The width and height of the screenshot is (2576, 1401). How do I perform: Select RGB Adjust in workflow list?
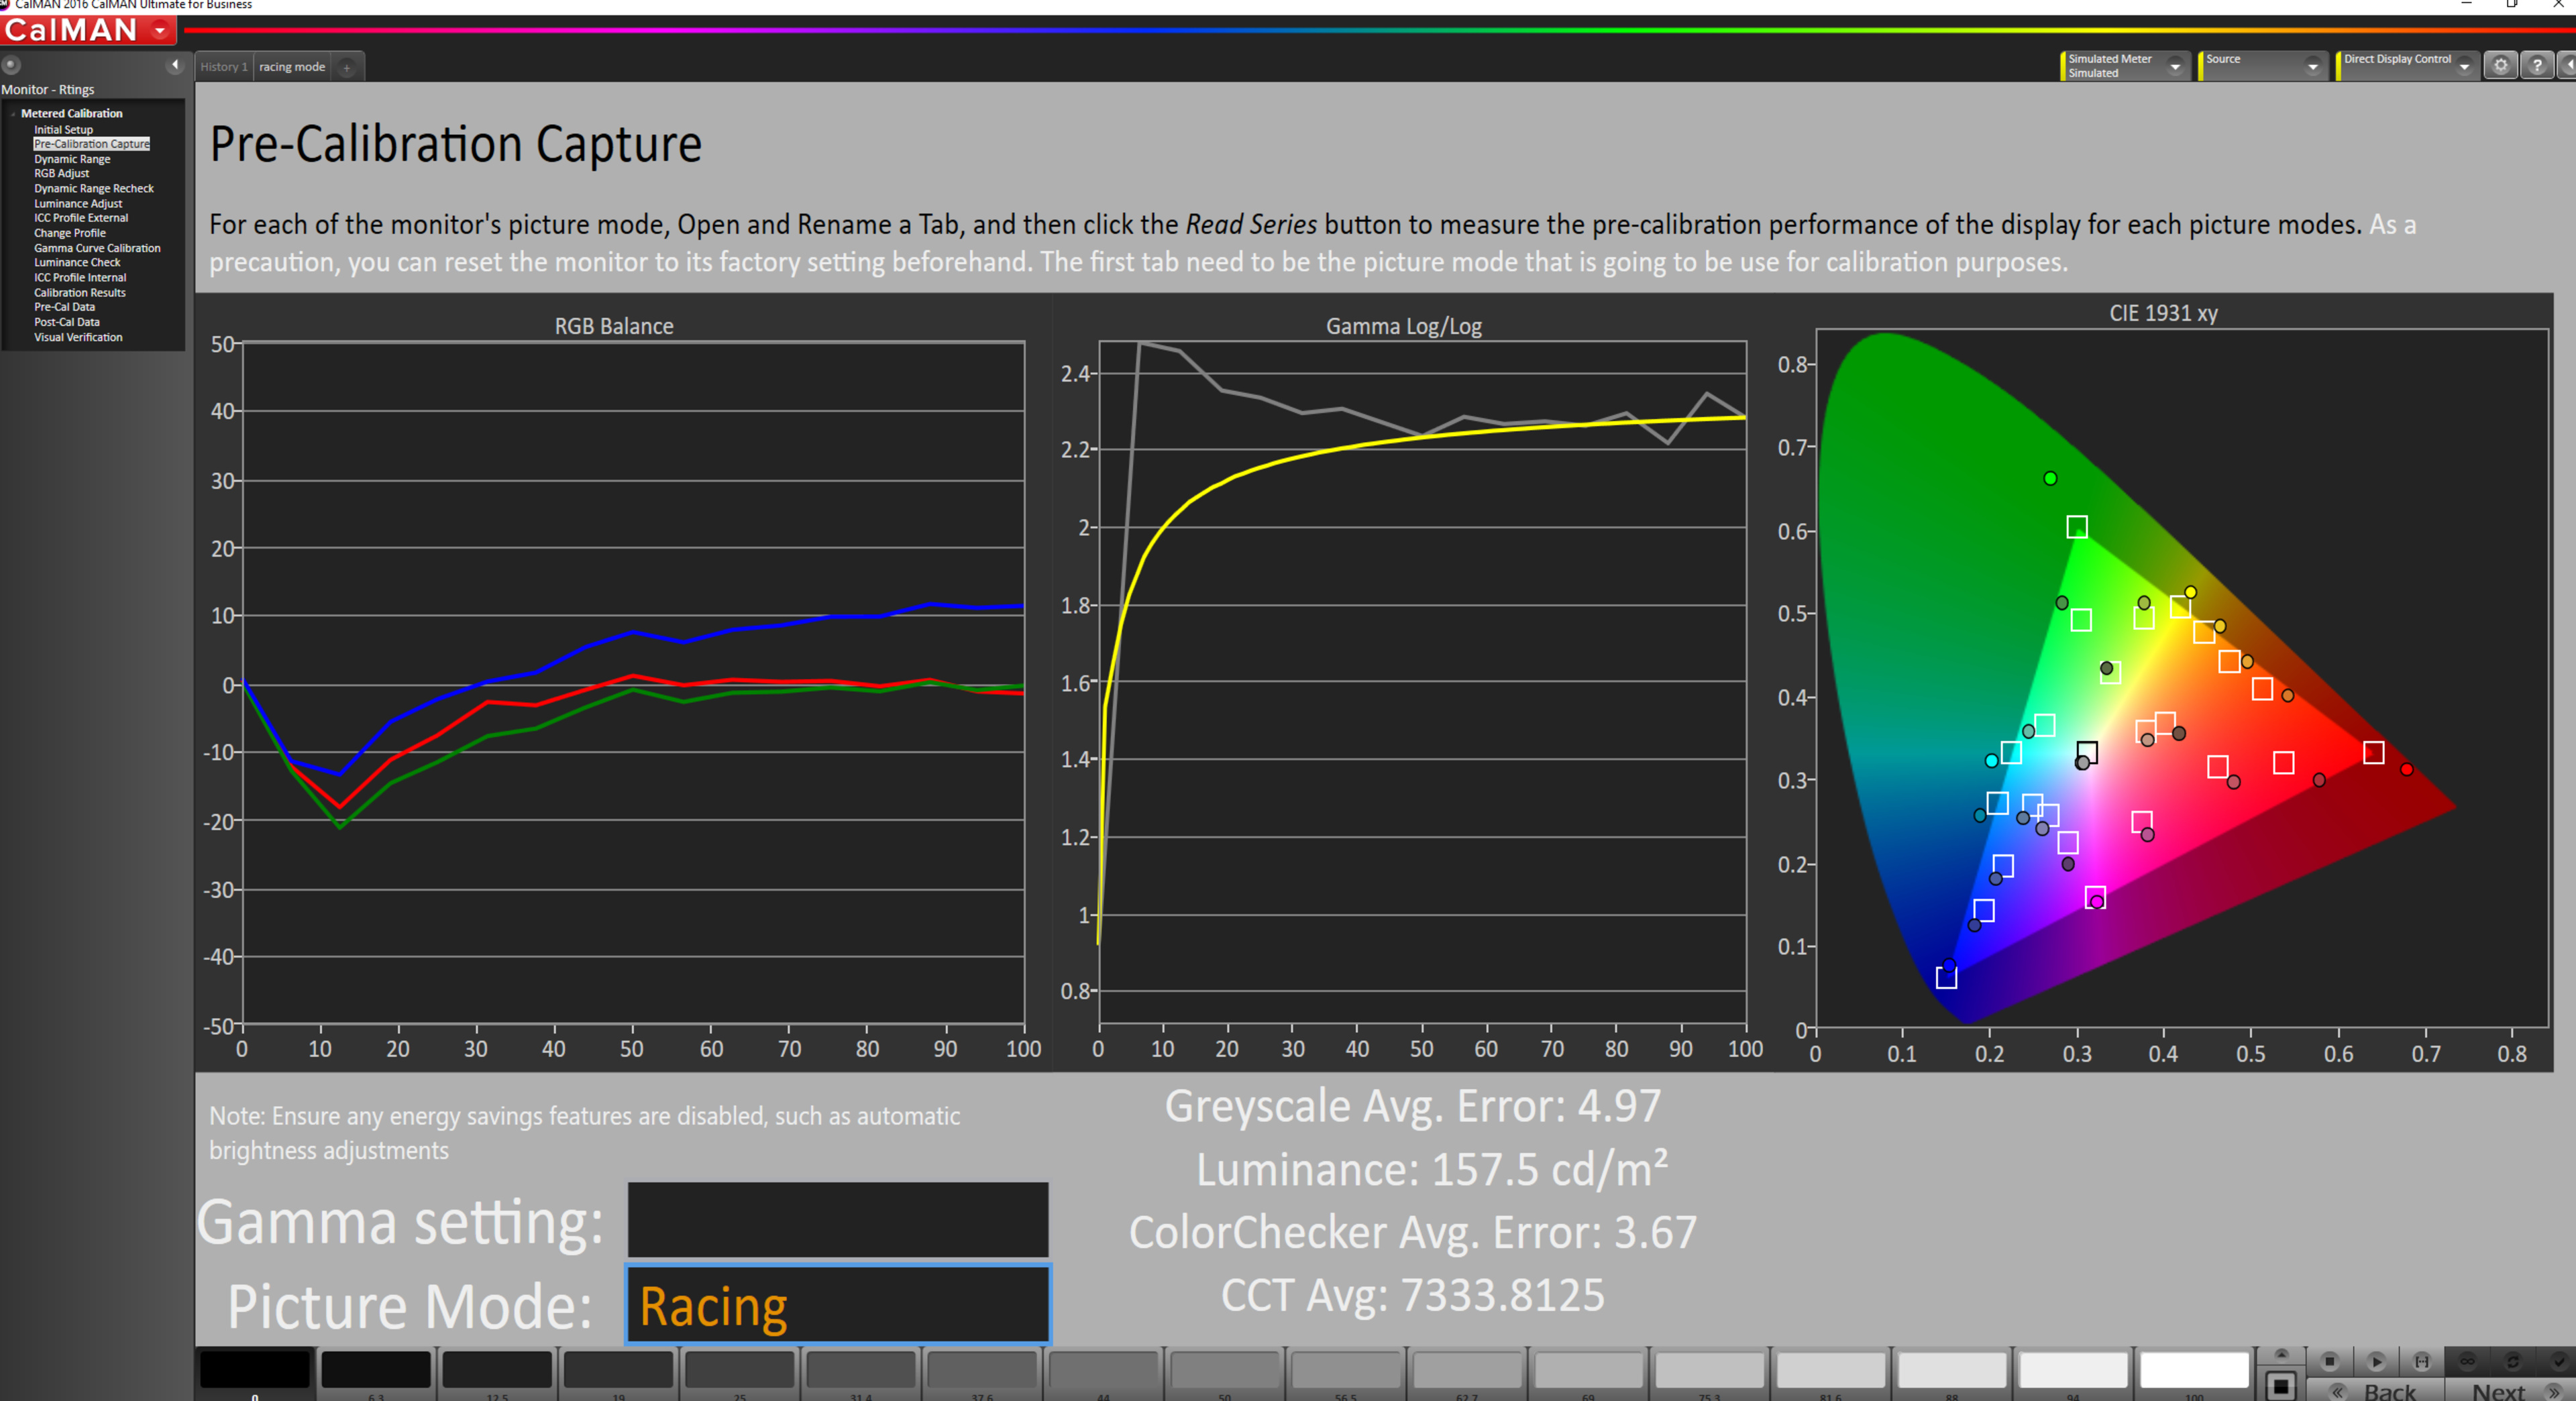click(61, 173)
